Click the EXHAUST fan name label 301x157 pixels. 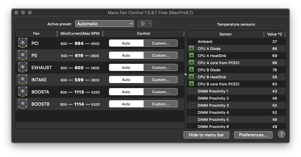42,68
